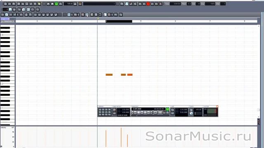Click the Dur value field
This screenshot has height=148, width=264.
click(210, 4)
